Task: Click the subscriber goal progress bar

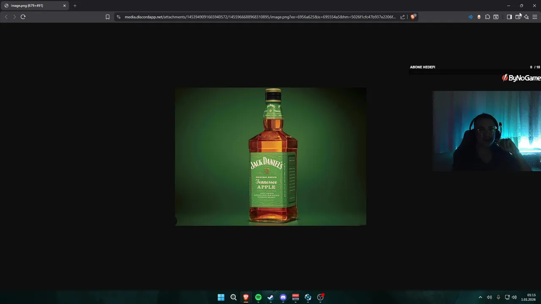Action: tap(475, 72)
